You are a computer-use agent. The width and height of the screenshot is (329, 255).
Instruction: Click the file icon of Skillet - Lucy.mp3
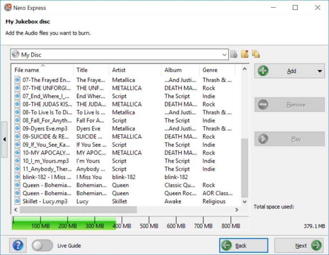pos(18,201)
